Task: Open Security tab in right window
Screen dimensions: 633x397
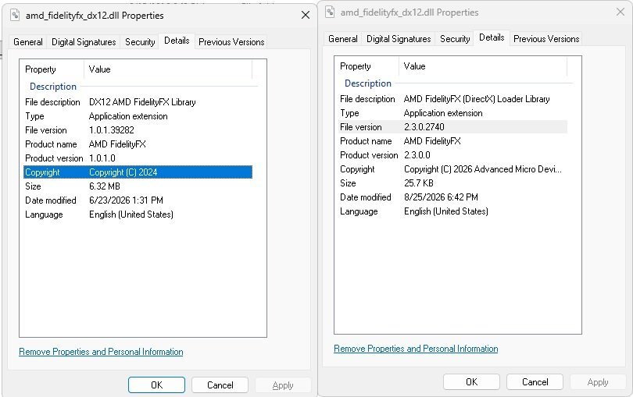Action: pos(455,39)
